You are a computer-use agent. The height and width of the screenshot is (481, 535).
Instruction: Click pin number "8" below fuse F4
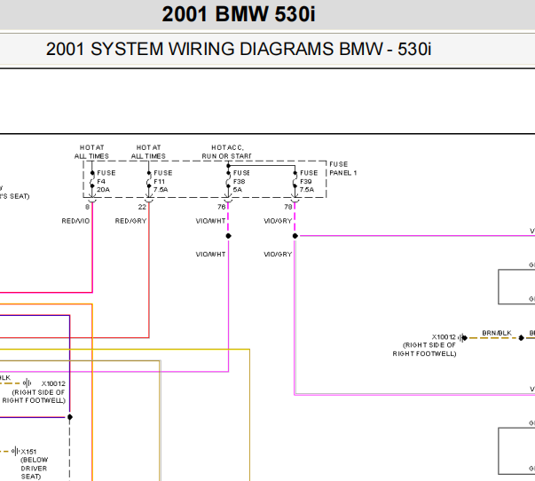point(87,207)
